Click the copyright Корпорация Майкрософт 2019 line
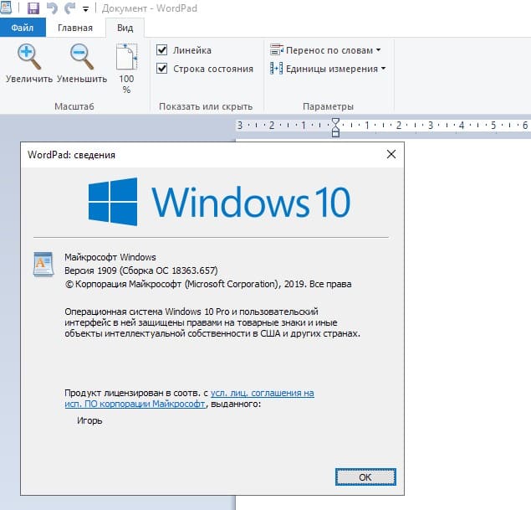The image size is (531, 510). (208, 284)
